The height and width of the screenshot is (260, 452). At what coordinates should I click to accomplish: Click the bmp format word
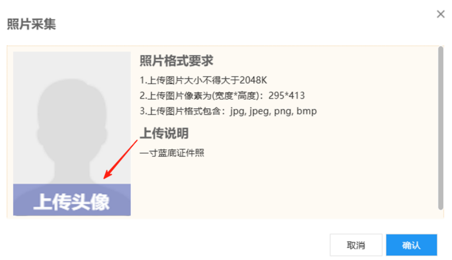coord(307,111)
